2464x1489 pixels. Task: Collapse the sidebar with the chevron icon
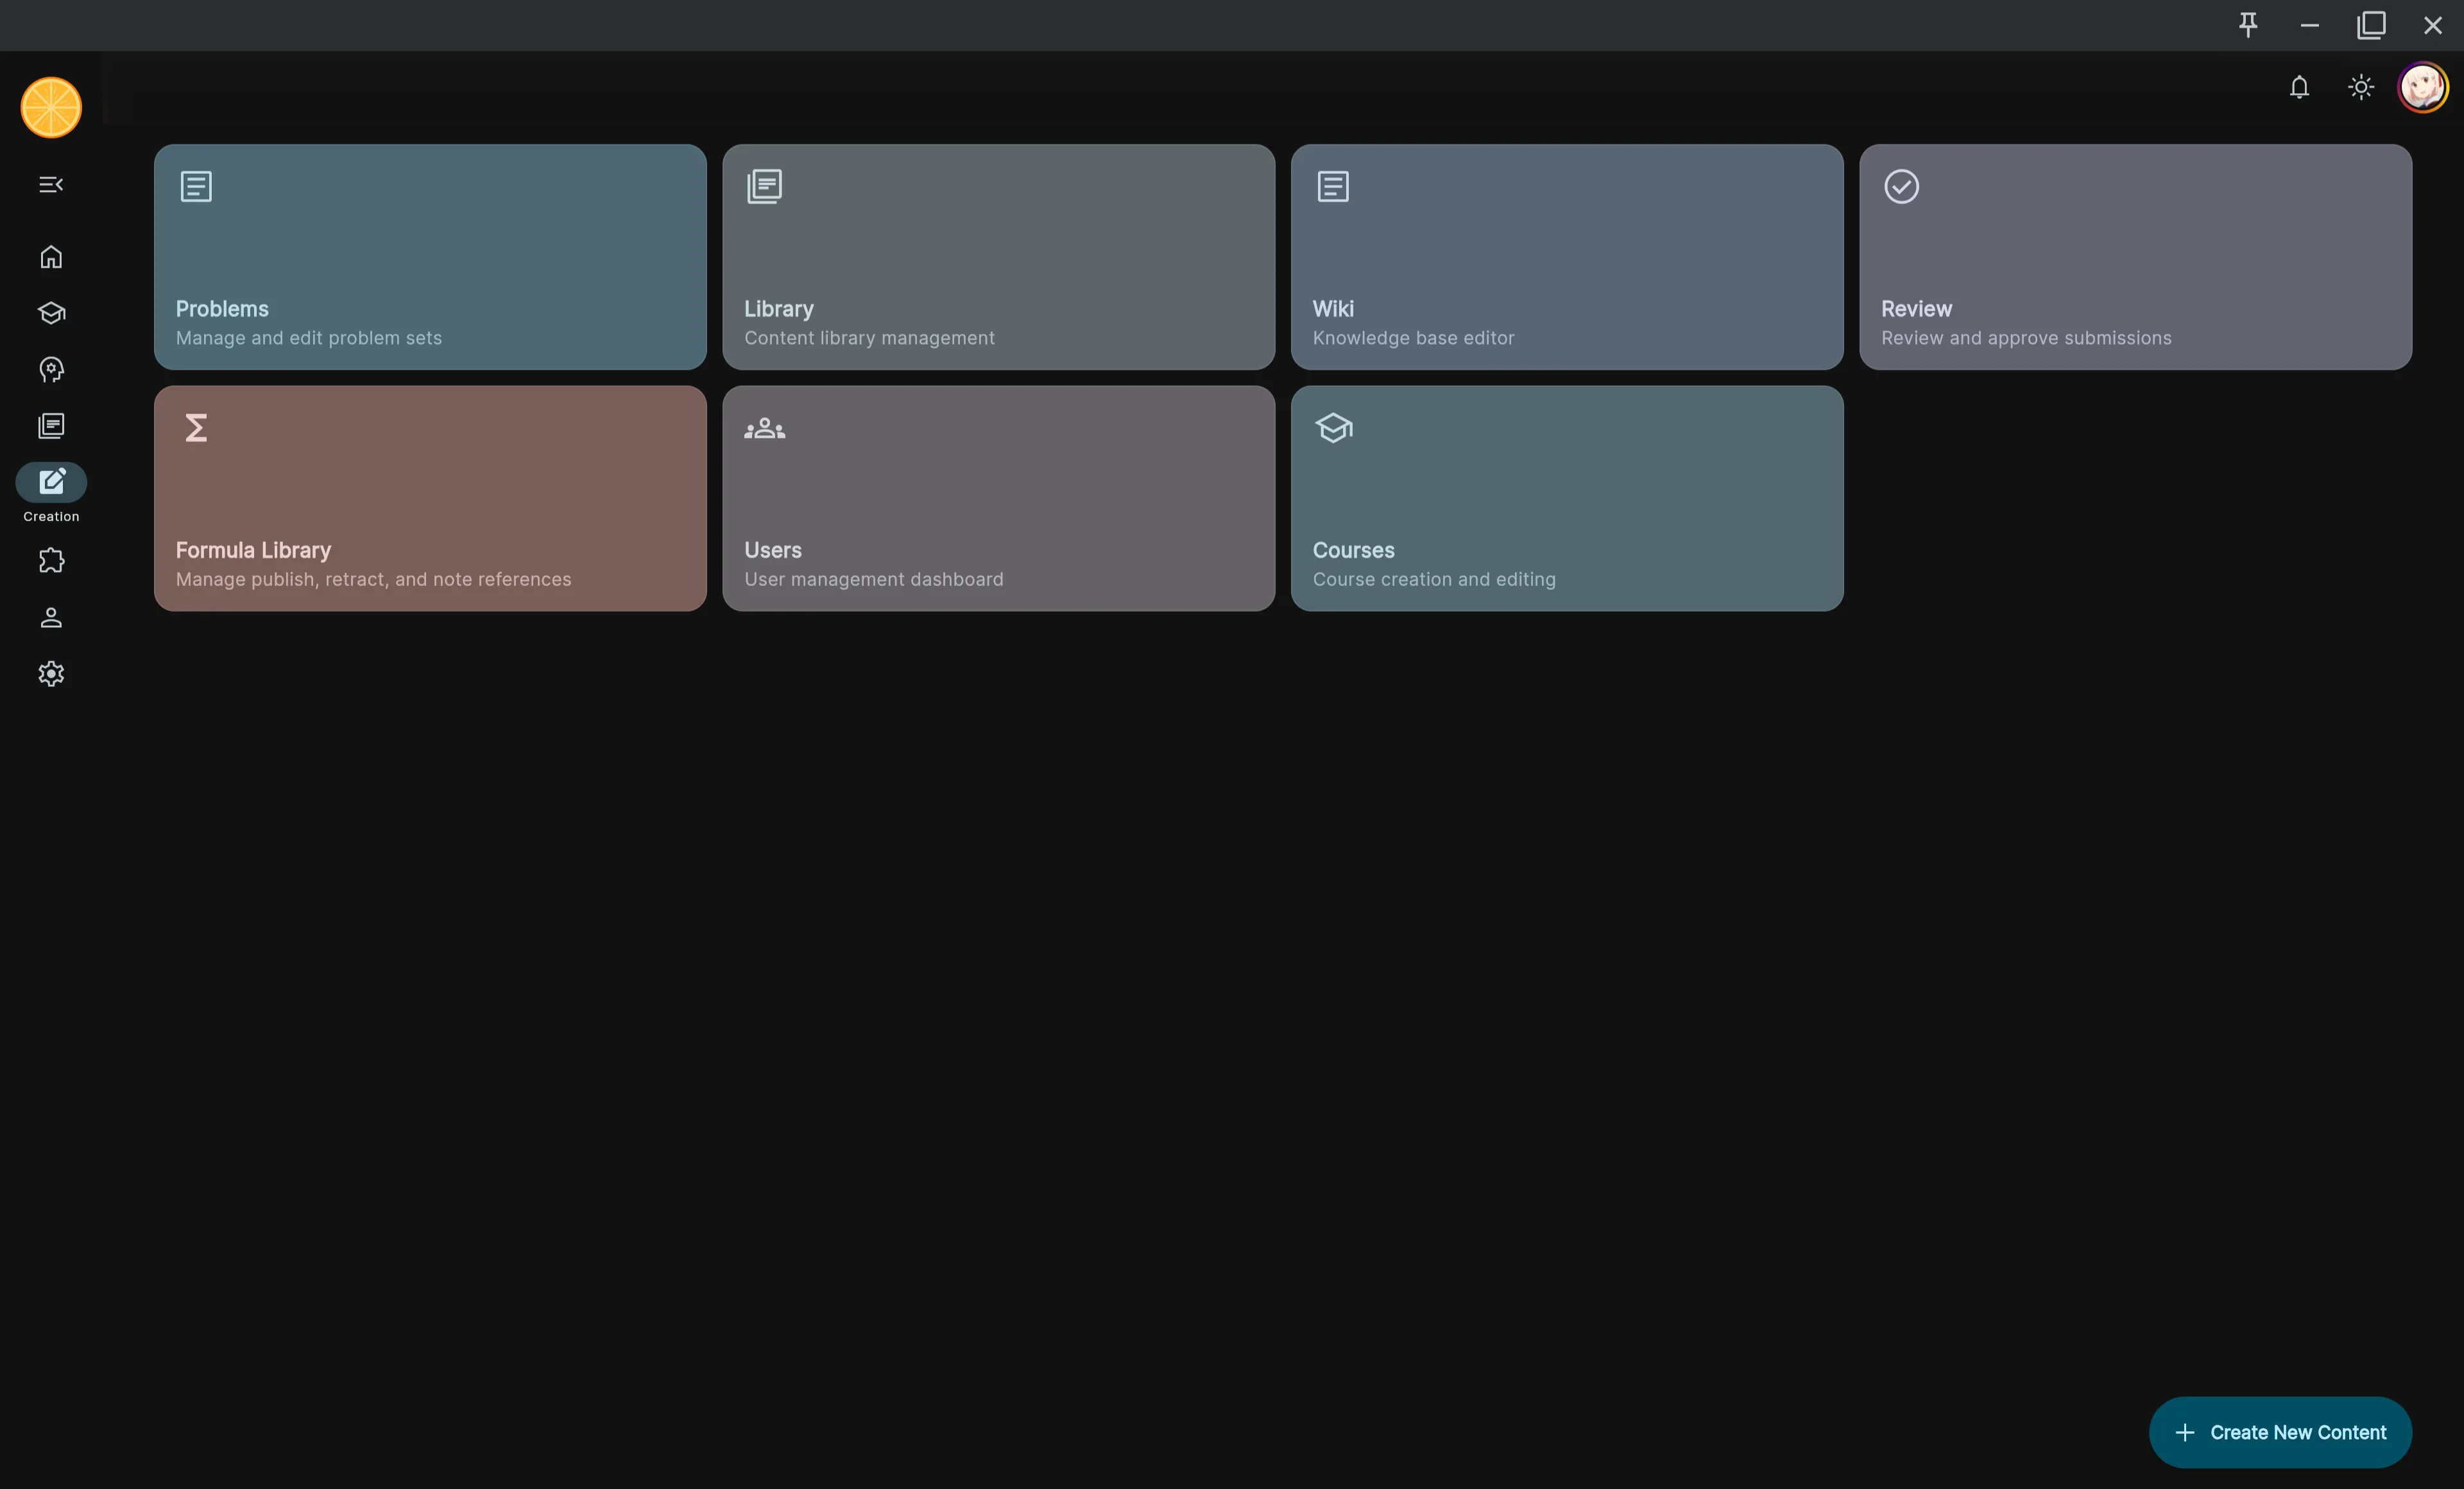point(50,184)
